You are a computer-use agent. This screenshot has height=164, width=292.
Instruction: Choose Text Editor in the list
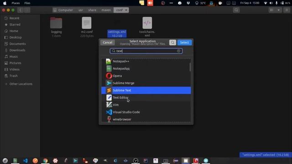pyautogui.click(x=146, y=97)
